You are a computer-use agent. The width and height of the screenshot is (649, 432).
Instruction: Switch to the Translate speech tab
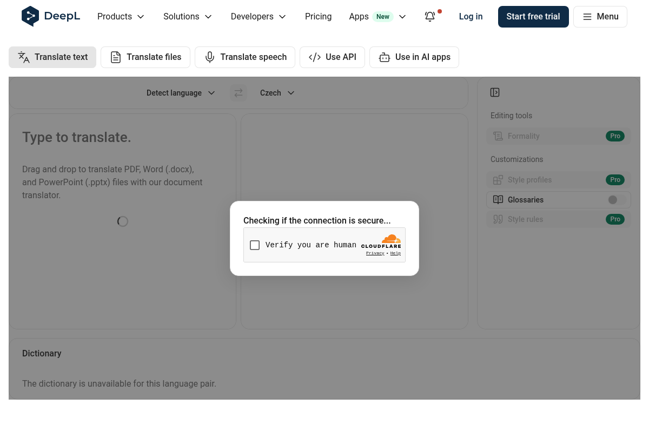[245, 57]
